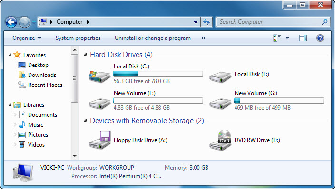Select Local Disk (E:) label
The width and height of the screenshot is (335, 189).
252,74
